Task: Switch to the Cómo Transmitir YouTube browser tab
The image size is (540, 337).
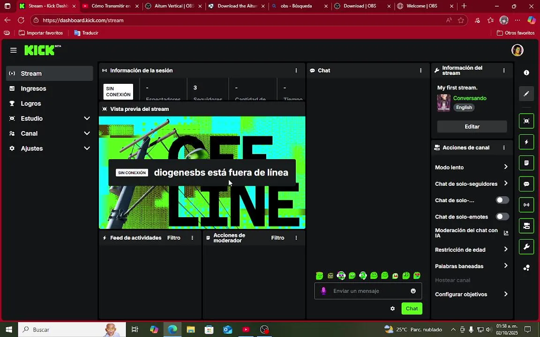Action: pyautogui.click(x=111, y=6)
